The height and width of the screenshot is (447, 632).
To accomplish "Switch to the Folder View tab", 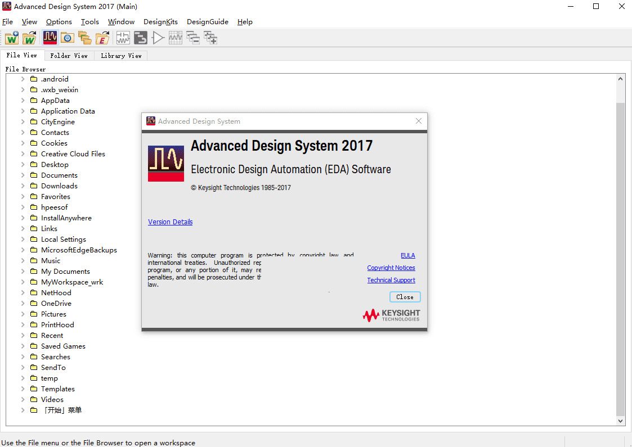I will (x=69, y=55).
